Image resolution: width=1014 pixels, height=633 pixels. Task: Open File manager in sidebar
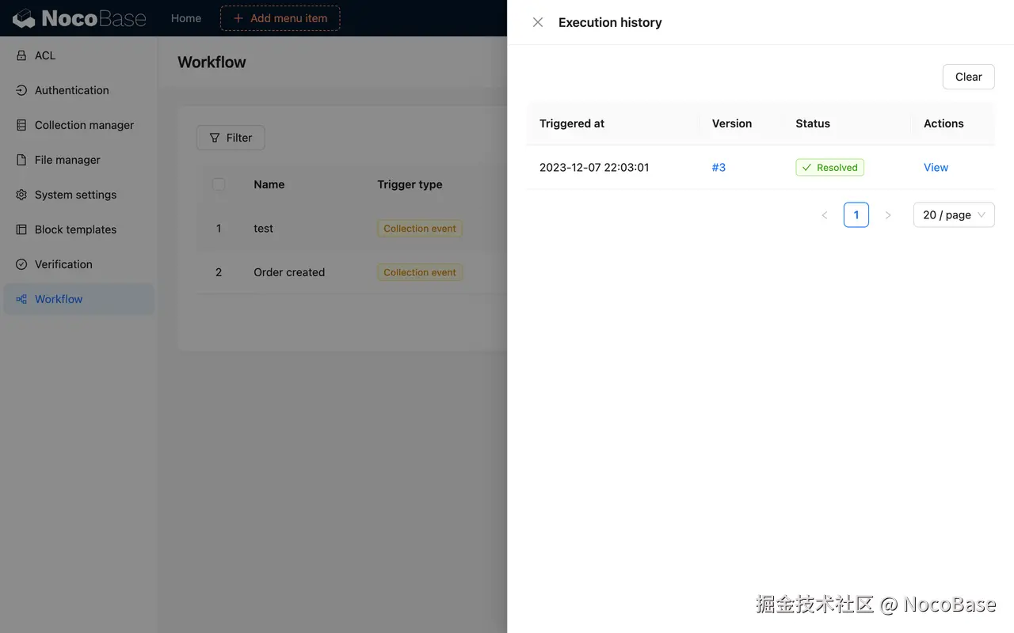click(79, 160)
